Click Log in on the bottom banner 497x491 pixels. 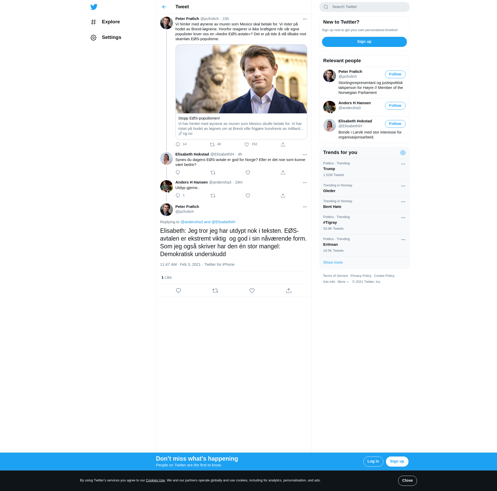[x=373, y=461]
